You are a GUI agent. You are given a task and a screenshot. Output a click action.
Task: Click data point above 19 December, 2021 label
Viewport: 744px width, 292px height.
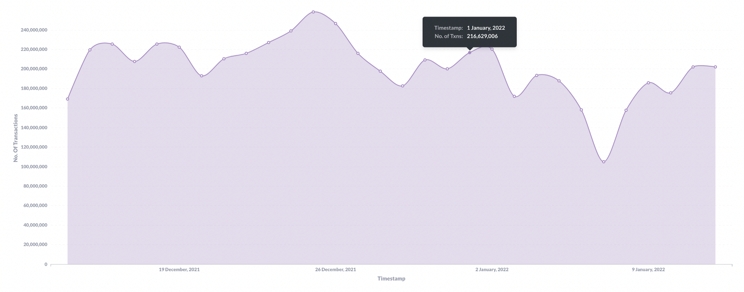click(x=179, y=47)
